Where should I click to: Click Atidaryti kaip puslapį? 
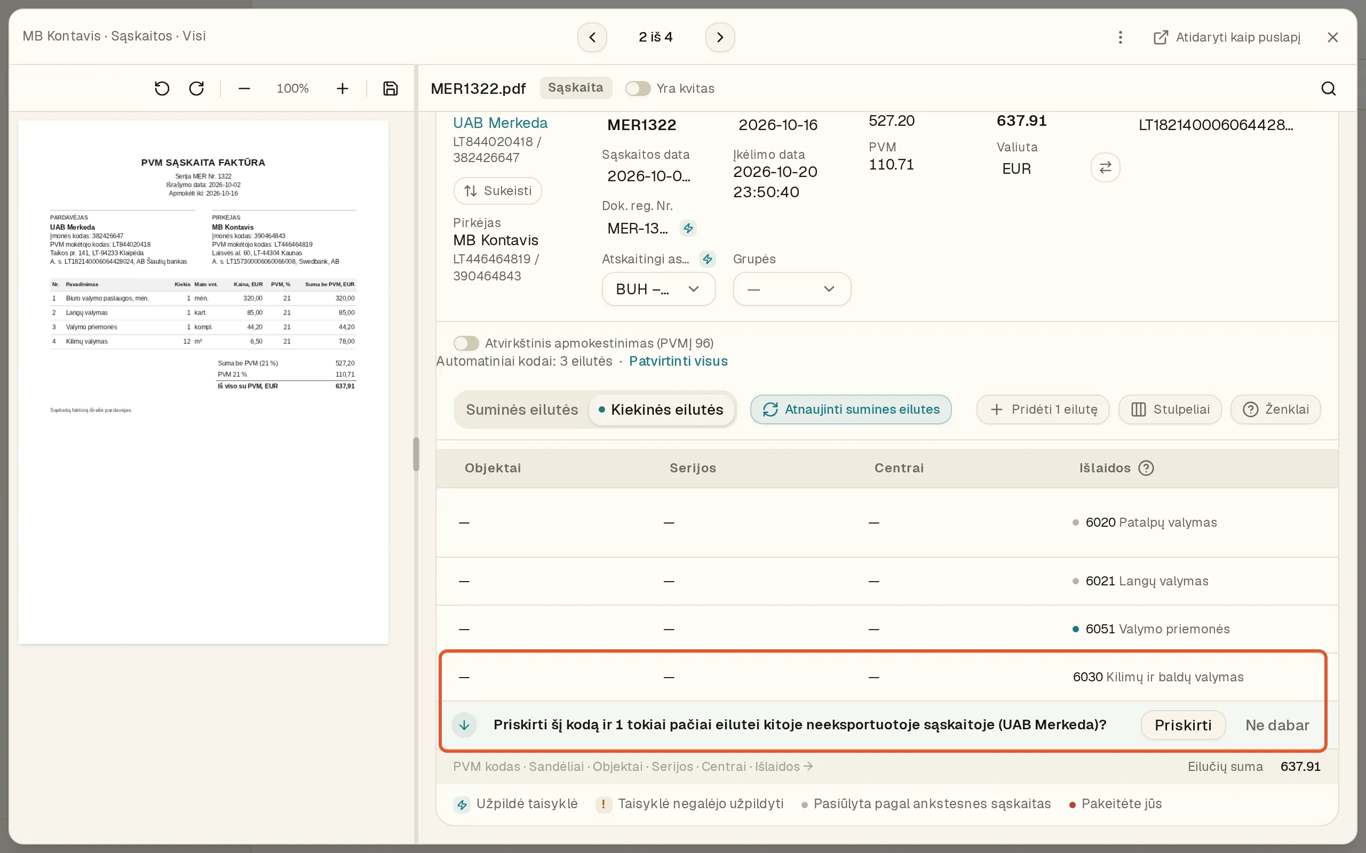[x=1227, y=37]
